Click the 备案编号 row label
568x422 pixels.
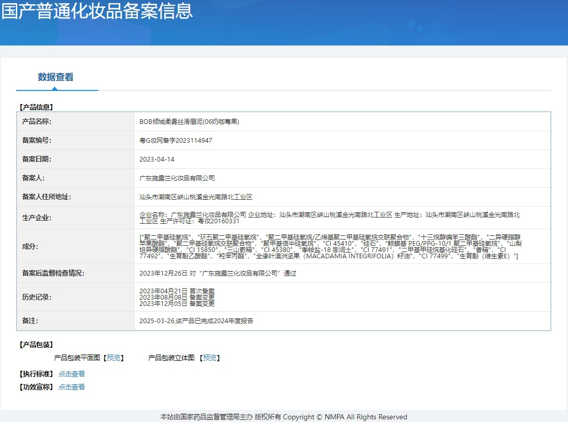coord(37,141)
